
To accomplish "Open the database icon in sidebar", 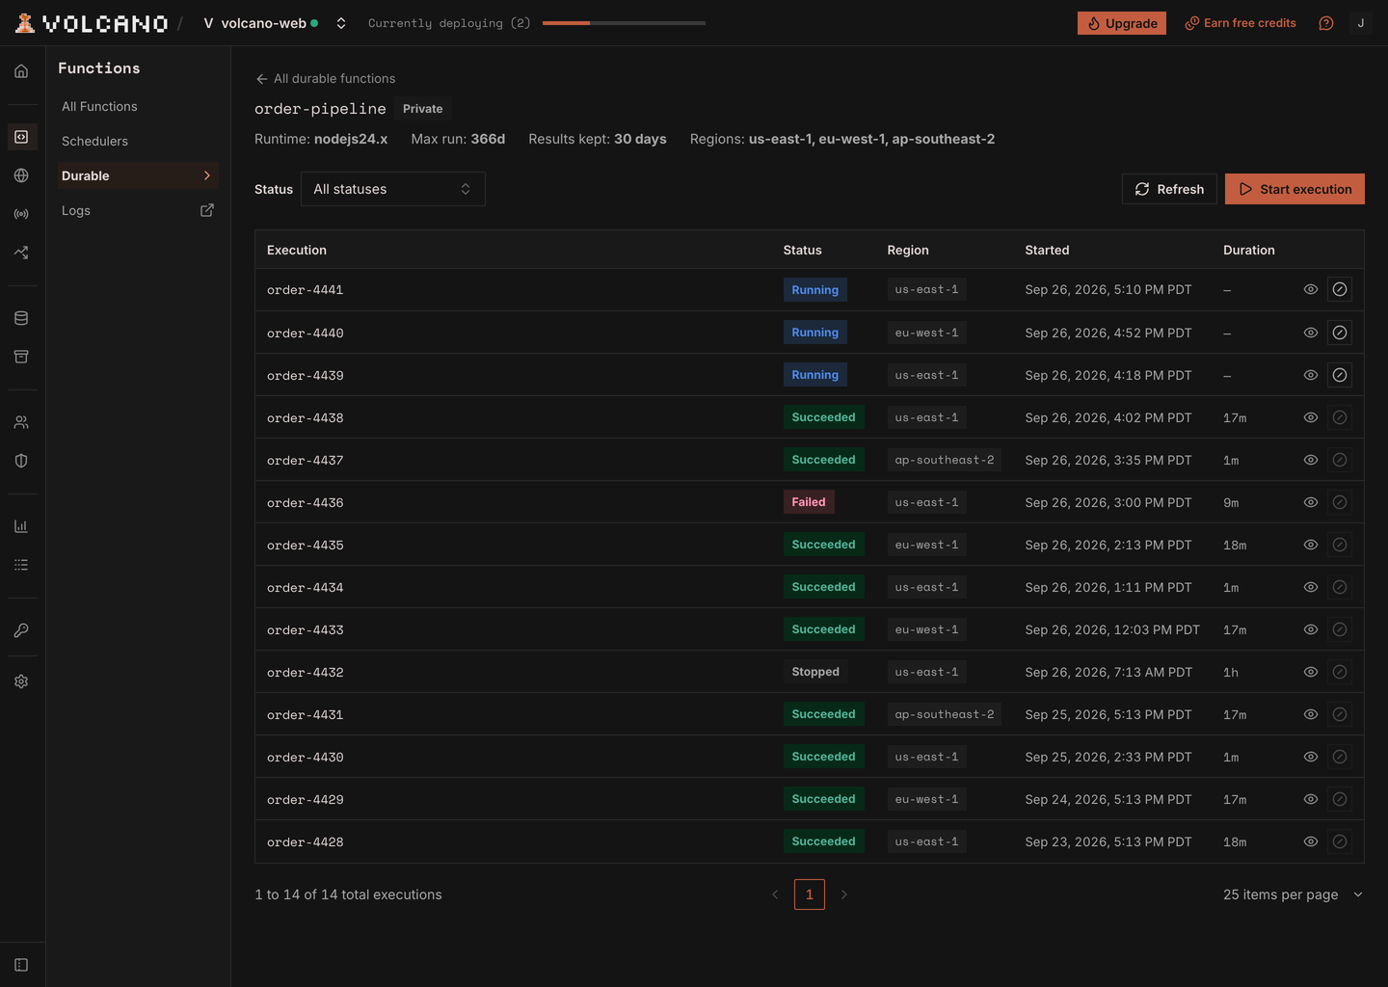I will 21,318.
